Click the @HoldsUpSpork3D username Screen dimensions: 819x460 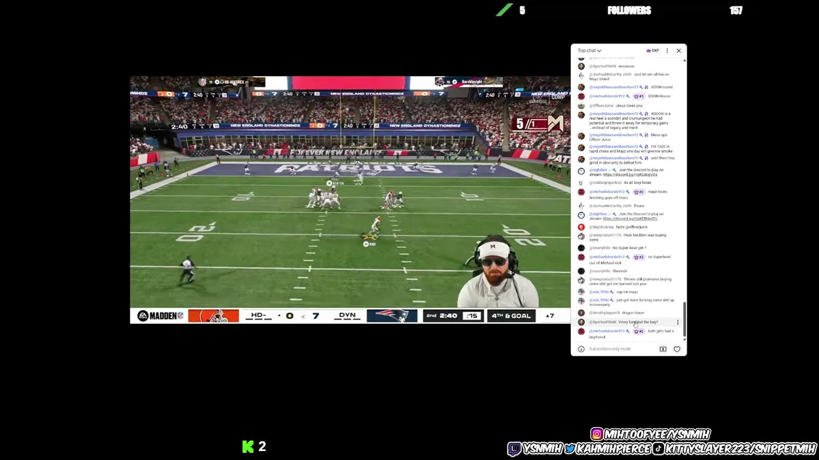point(605,183)
